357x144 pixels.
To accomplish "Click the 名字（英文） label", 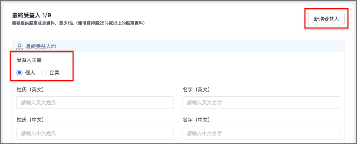I will coord(196,90).
